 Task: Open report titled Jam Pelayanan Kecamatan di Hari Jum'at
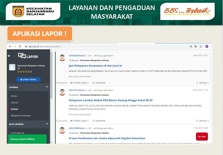[x=95, y=66]
